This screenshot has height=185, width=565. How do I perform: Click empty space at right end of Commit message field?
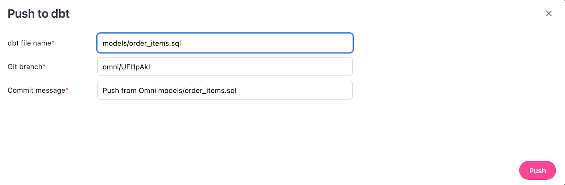pyautogui.click(x=318, y=90)
